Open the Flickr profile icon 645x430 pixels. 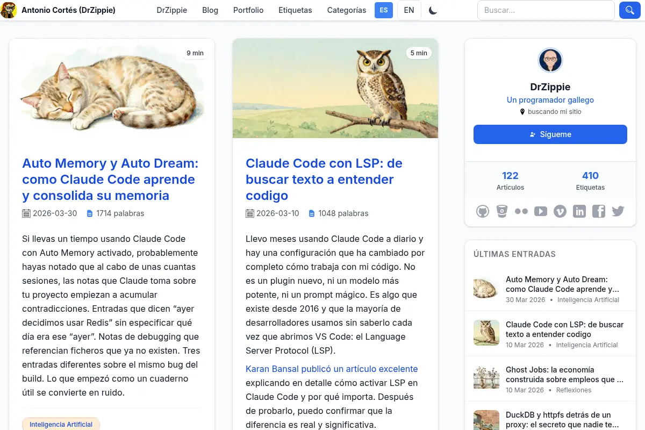[x=521, y=211]
